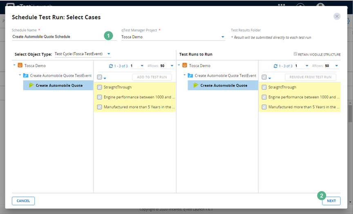The width and height of the screenshot is (353, 214).
Task: Collapse Tosca Demo node in left tree
Action: pos(15,65)
